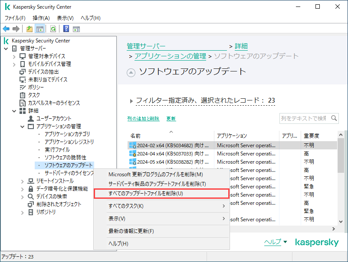The width and height of the screenshot is (348, 262).
Task: Click the Windows update icon of KB5037033 row
Action: point(133,153)
